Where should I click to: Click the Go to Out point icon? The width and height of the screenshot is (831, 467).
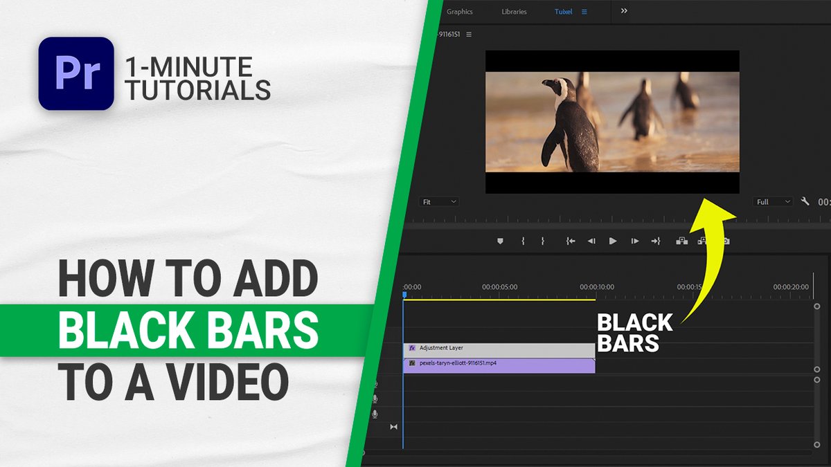point(656,241)
